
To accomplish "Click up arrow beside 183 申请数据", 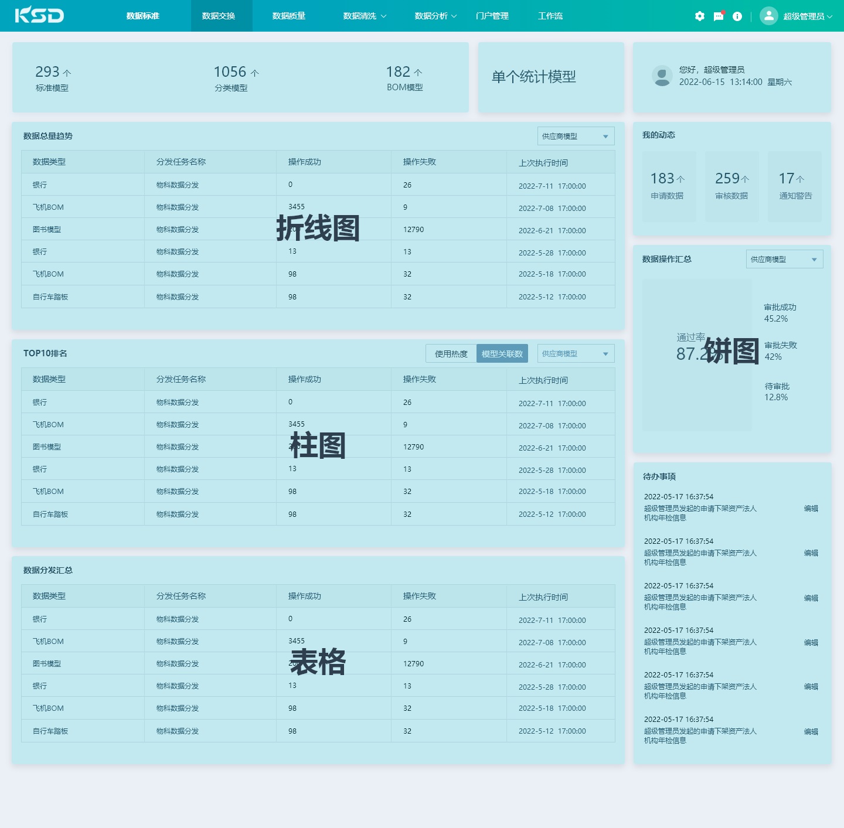I will pyautogui.click(x=680, y=179).
